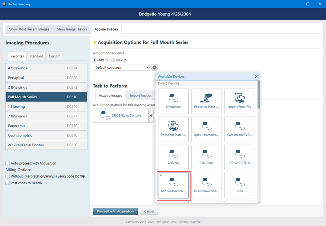Choose the Phosphor Plate scanner device tile
The width and height of the screenshot is (326, 226).
206,101
